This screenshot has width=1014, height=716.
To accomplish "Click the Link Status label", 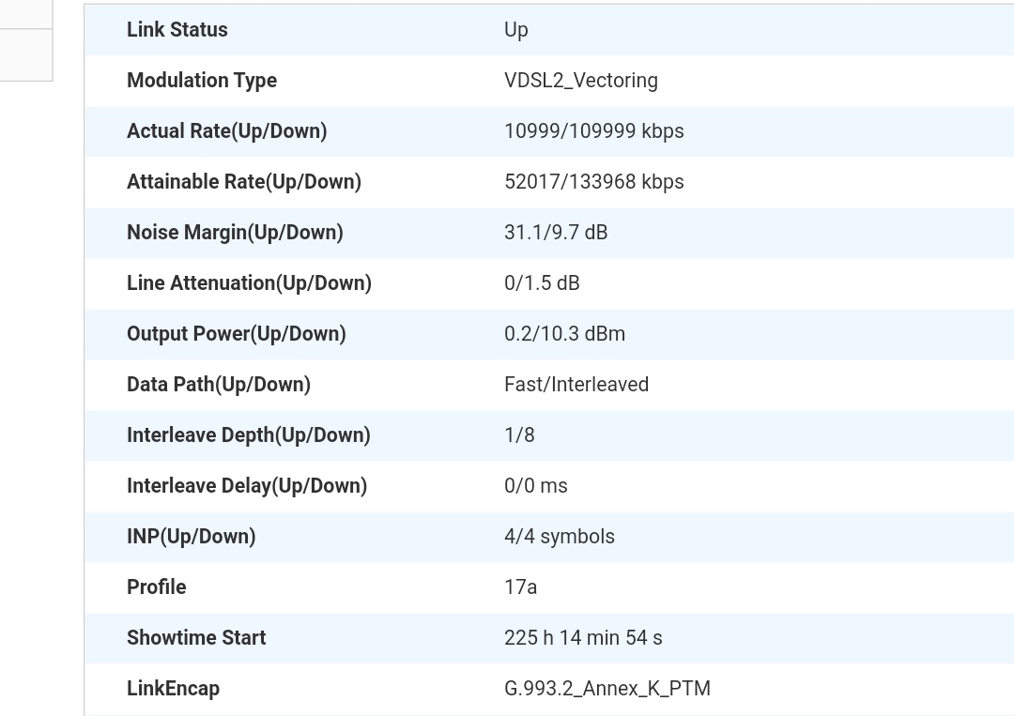I will tap(177, 30).
